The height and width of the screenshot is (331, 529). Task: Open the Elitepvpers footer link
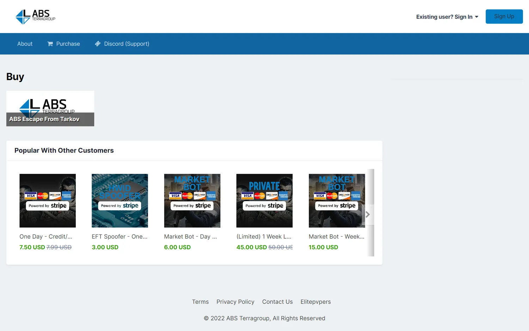coord(316,302)
